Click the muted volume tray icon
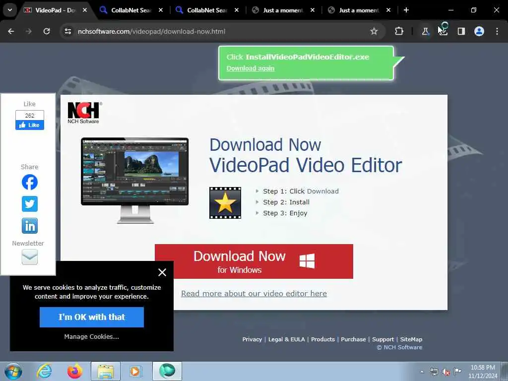508x381 pixels. click(446, 372)
